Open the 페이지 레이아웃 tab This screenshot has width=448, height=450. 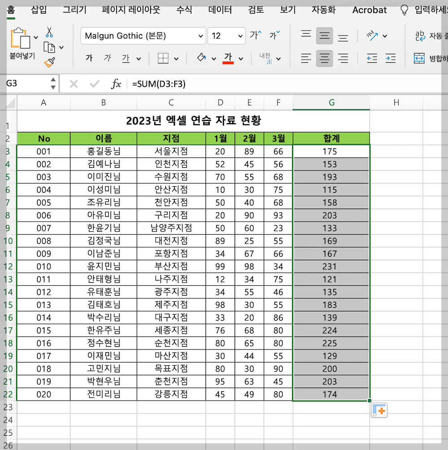pos(131,10)
